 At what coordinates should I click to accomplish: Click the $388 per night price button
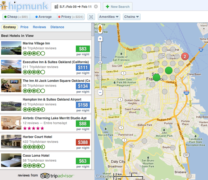click(x=83, y=142)
